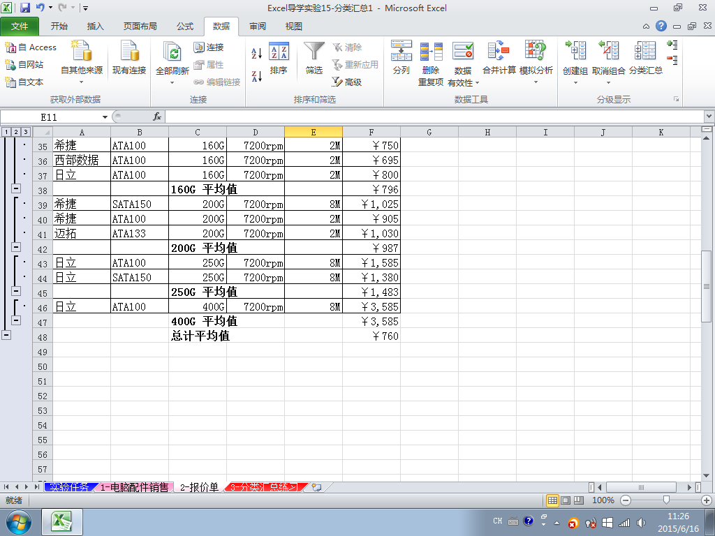Image resolution: width=715 pixels, height=536 pixels.
Task: Open the File (文件) tab
Action: (x=20, y=27)
